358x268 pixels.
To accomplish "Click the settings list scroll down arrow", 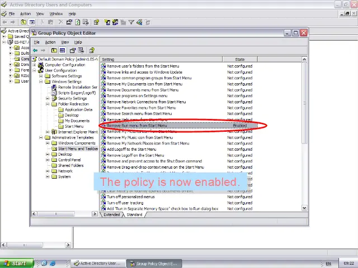I will (304, 208).
